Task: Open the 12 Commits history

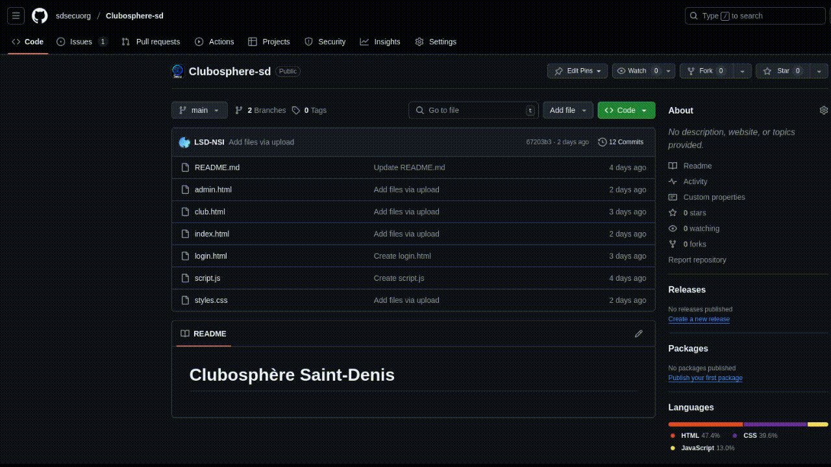Action: 621,142
